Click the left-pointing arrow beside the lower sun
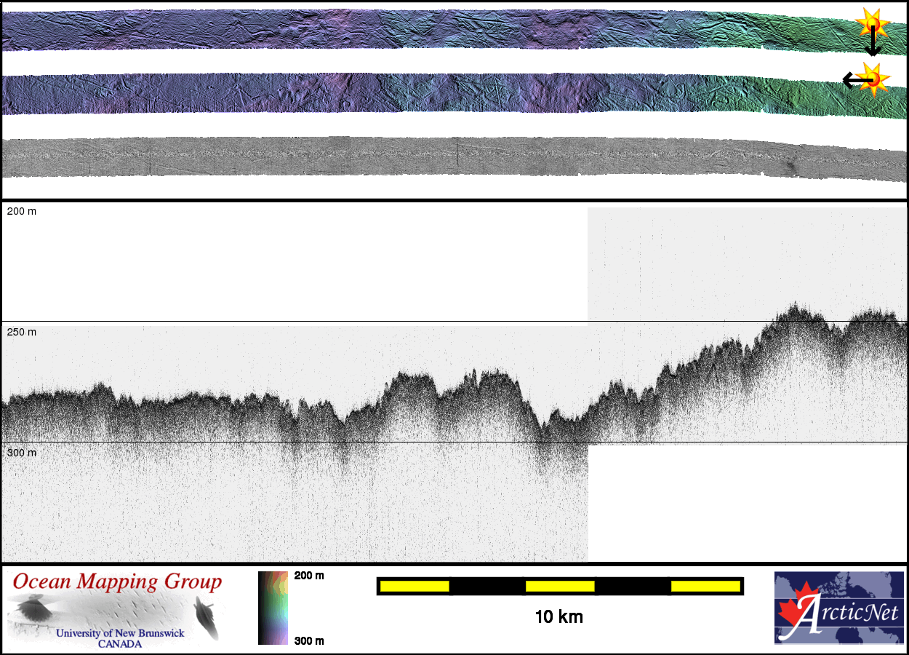This screenshot has height=655, width=909. point(852,80)
